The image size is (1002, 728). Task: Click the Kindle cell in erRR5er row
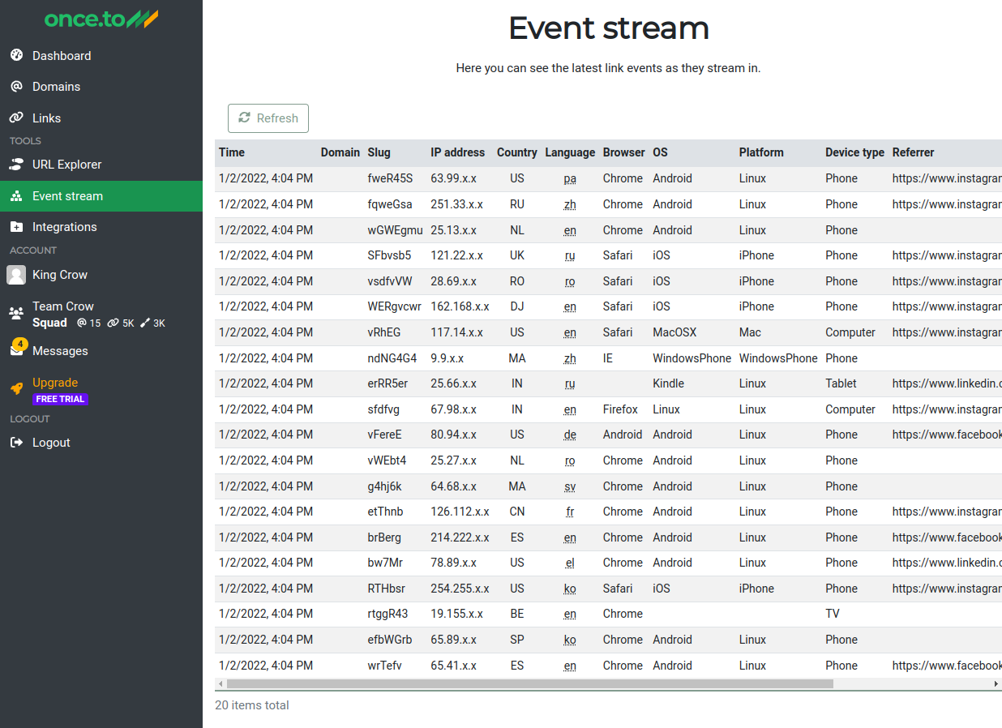[668, 383]
